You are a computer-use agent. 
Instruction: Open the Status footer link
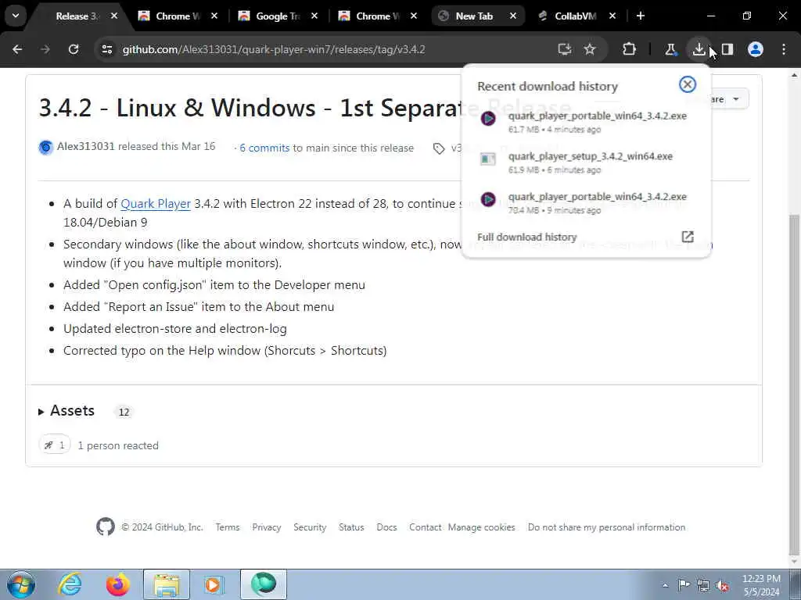coord(351,527)
